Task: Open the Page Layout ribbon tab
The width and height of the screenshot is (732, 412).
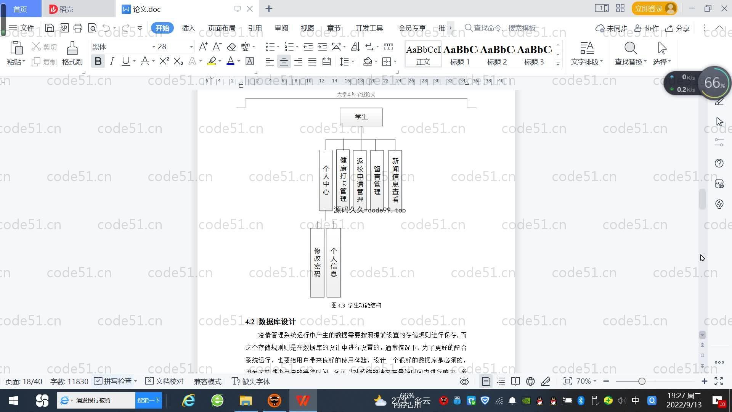Action: (222, 28)
